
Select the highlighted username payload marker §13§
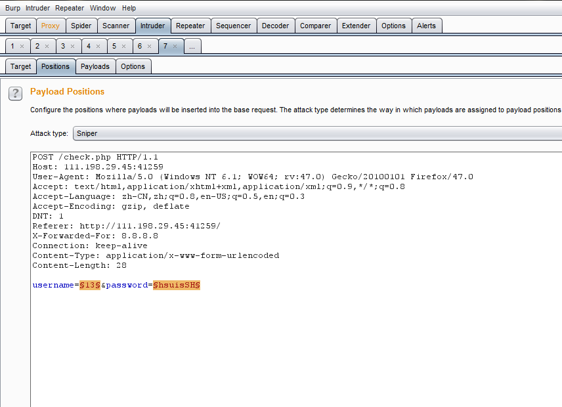[x=90, y=285]
